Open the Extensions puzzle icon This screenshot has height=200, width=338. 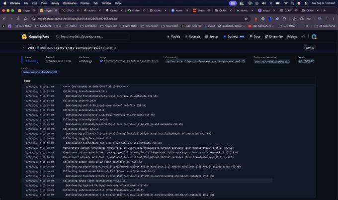coord(284,19)
